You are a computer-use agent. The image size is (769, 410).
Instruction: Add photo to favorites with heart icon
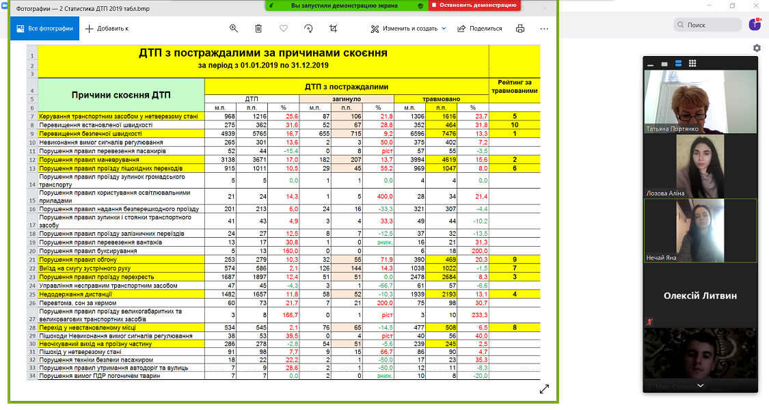coord(284,29)
